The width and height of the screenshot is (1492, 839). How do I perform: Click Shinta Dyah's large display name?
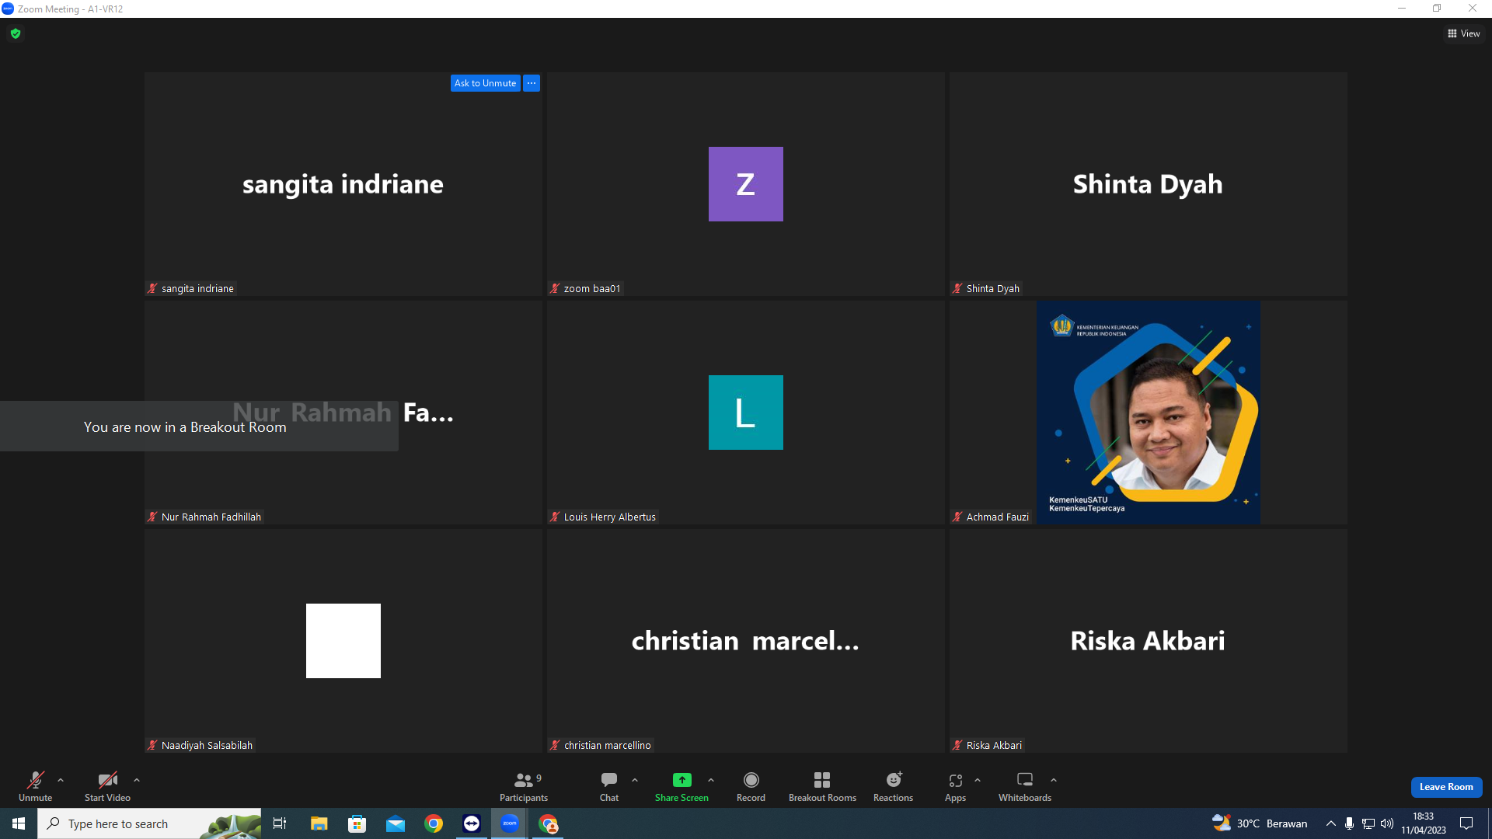[1148, 184]
